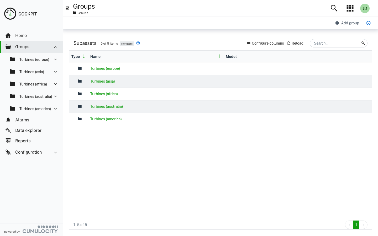Sort by Type column arrow

[84, 56]
